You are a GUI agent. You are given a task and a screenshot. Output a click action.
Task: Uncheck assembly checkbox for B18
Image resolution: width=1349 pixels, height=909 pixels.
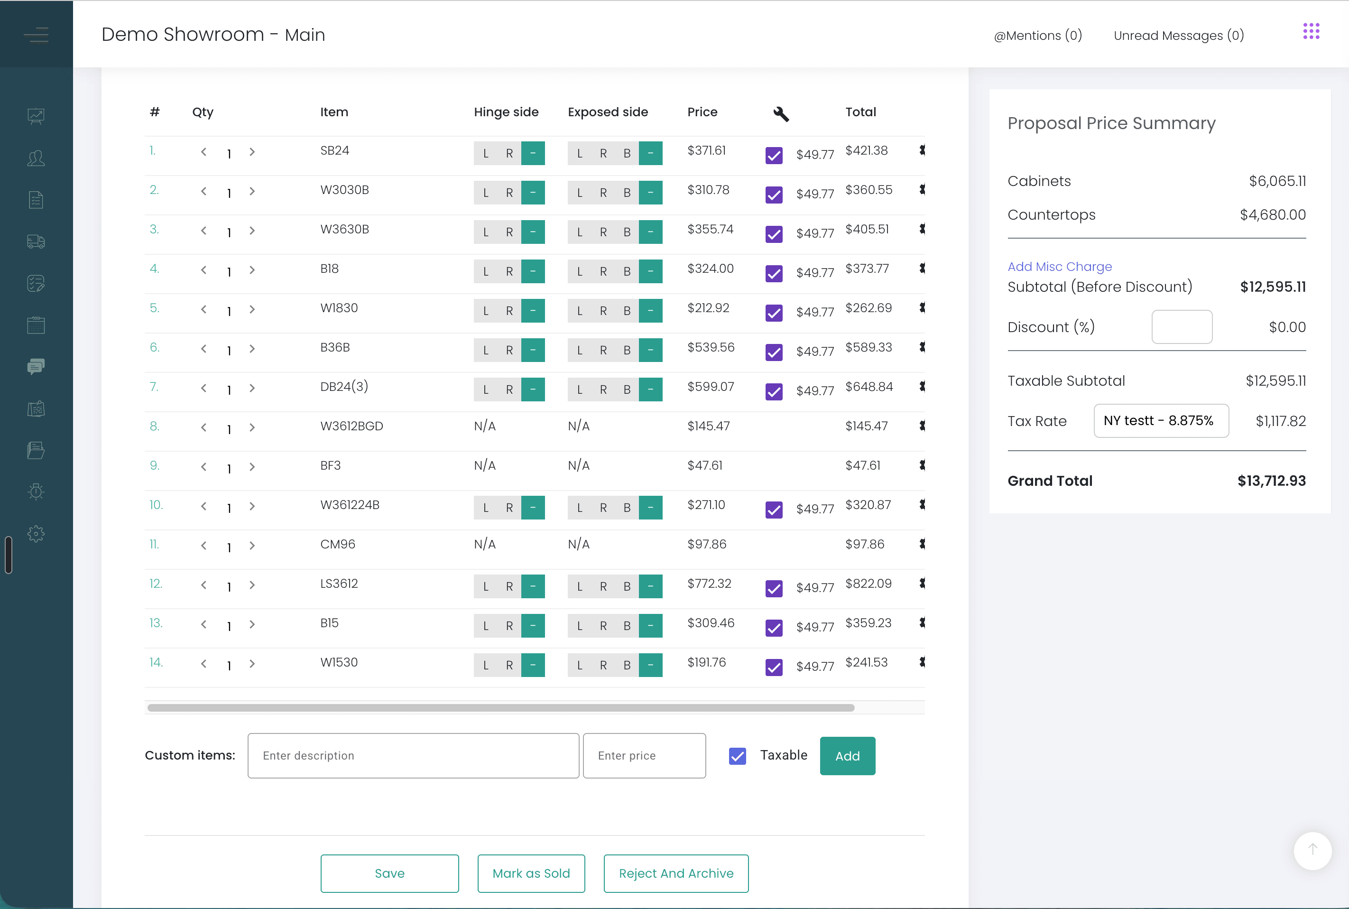pyautogui.click(x=774, y=273)
